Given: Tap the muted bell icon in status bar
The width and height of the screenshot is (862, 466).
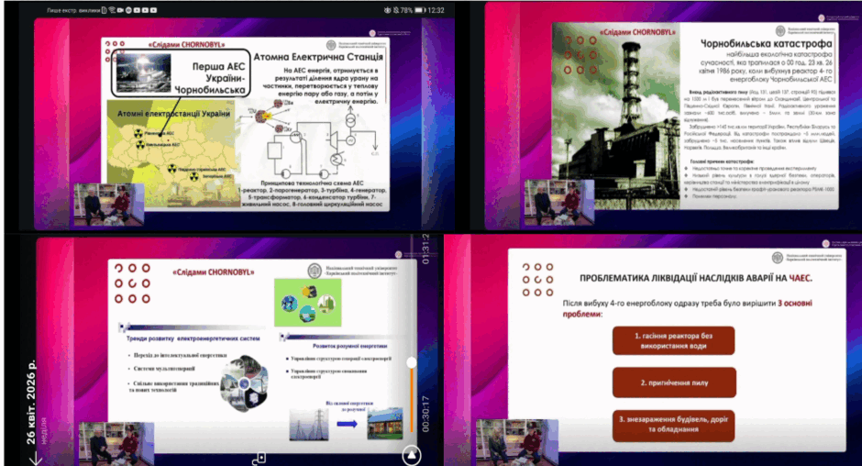Looking at the screenshot, I should pos(395,10).
